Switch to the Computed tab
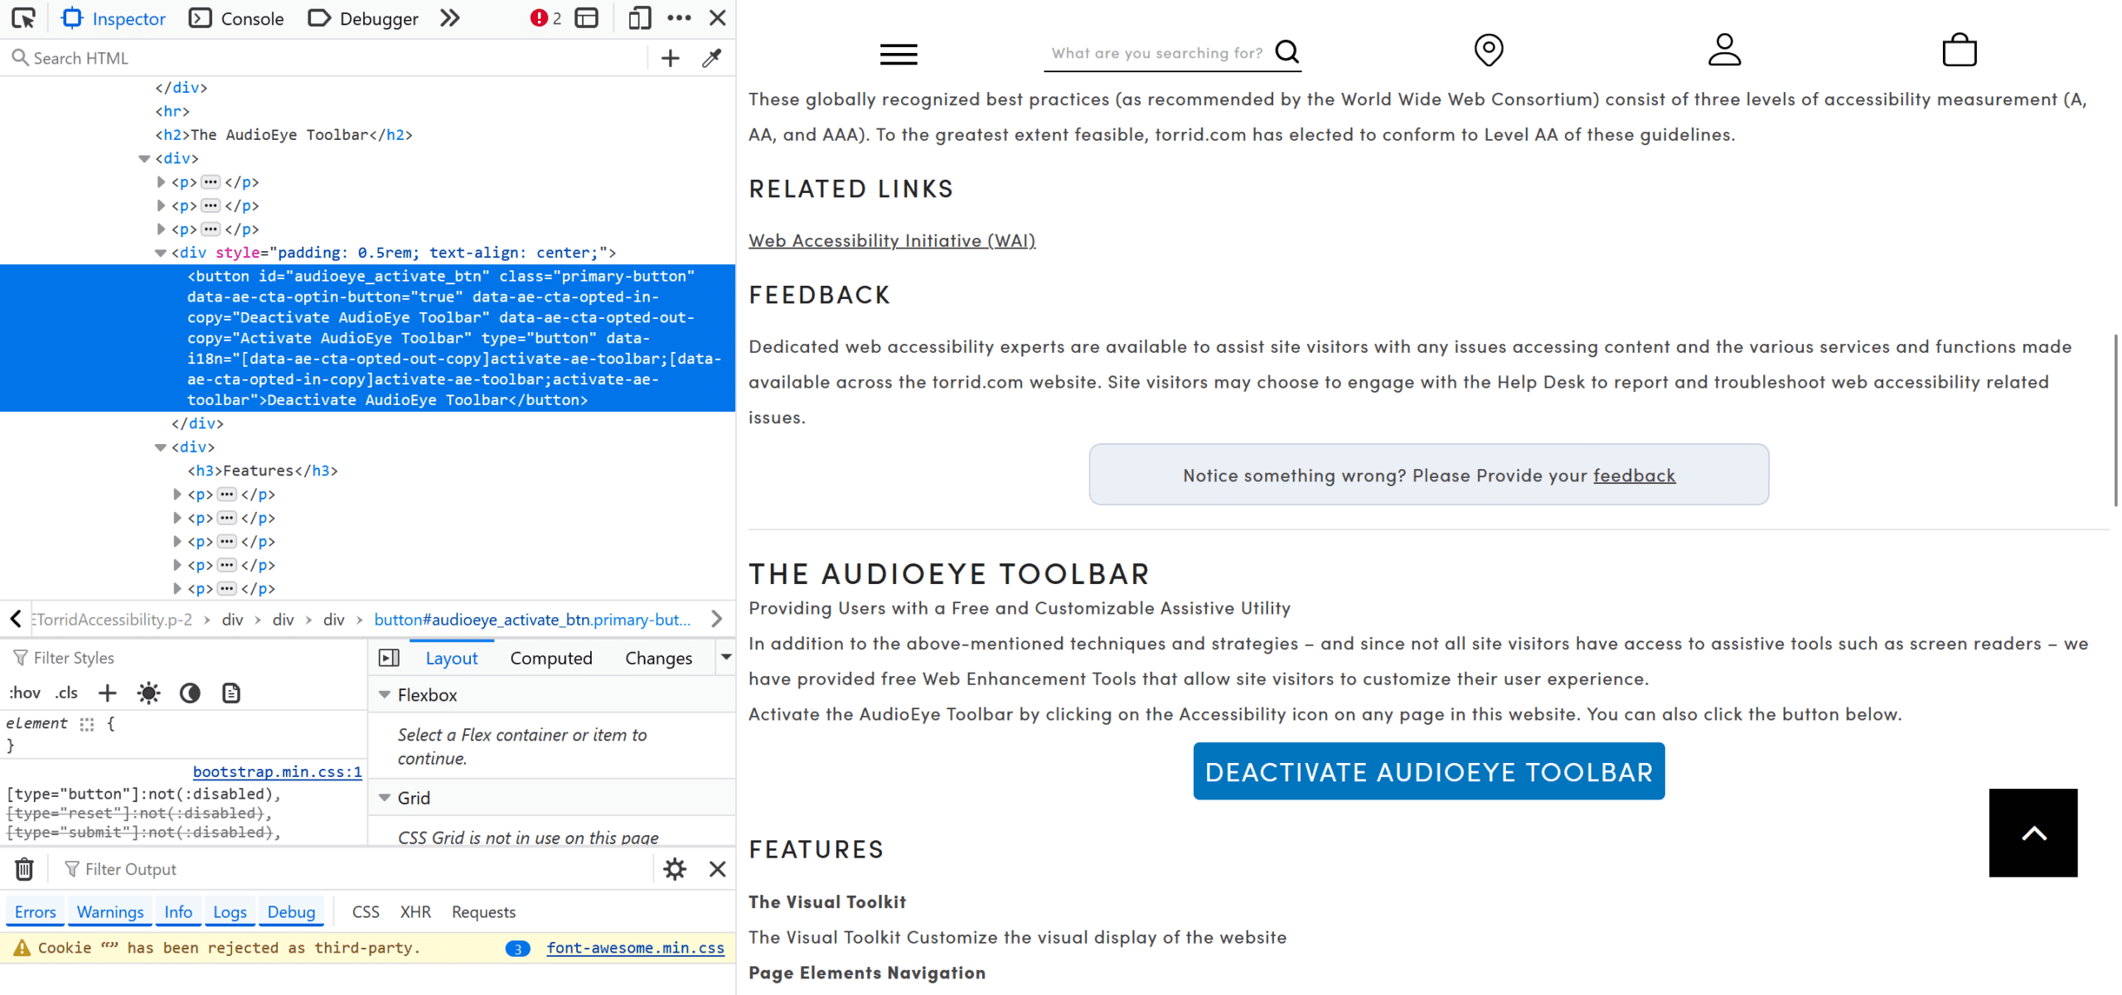This screenshot has height=995, width=2122. pyautogui.click(x=551, y=657)
